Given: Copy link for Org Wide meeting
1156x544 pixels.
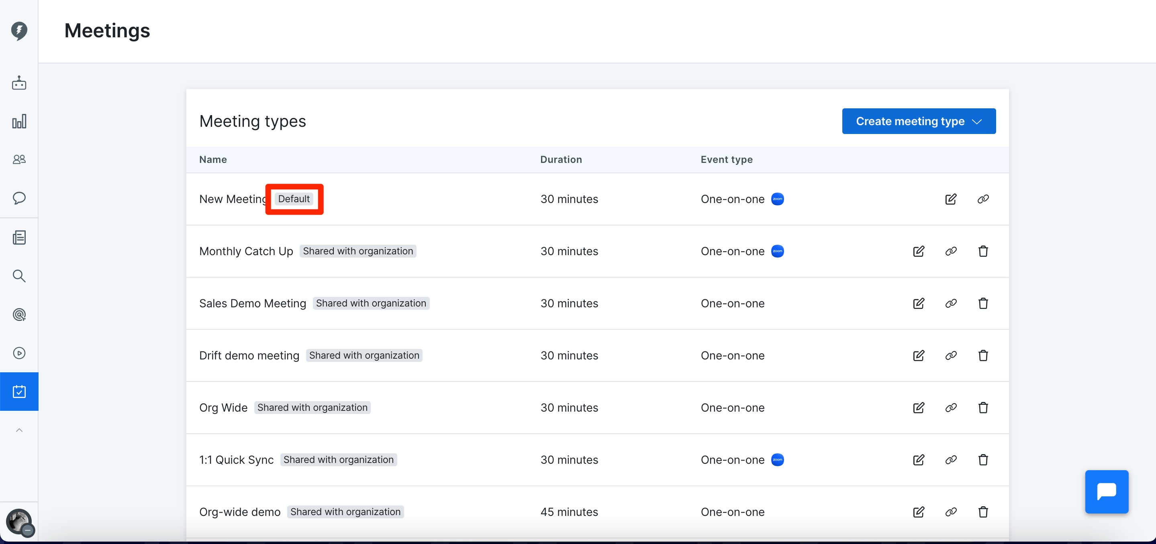Looking at the screenshot, I should (x=950, y=407).
